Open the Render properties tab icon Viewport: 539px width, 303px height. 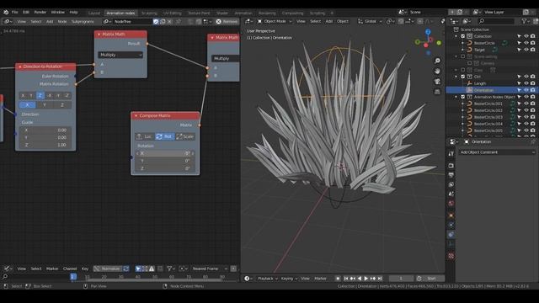[451, 166]
